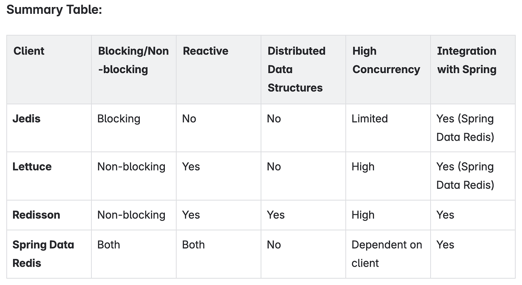Click the Dependent on client cell
Image resolution: width=522 pixels, height=285 pixels.
coord(386,254)
